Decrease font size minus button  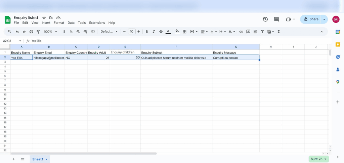(124, 32)
